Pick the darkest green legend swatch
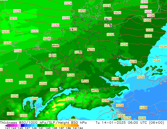This screenshot has height=129, width=167. [x=39, y=125]
